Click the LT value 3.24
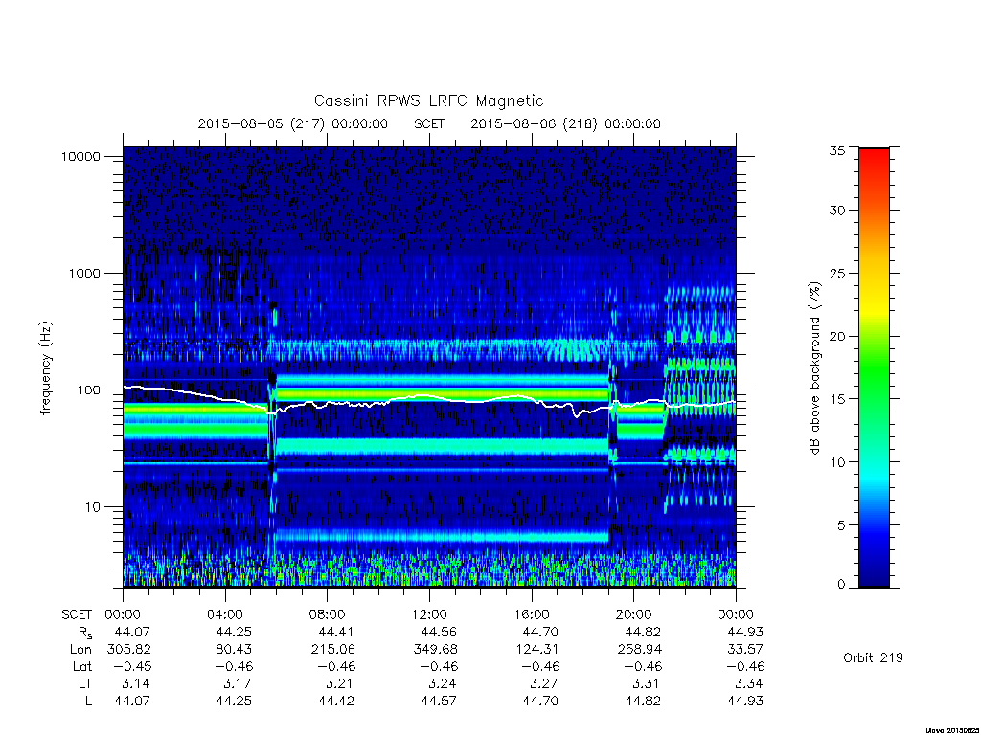This screenshot has height=735, width=981. click(443, 683)
